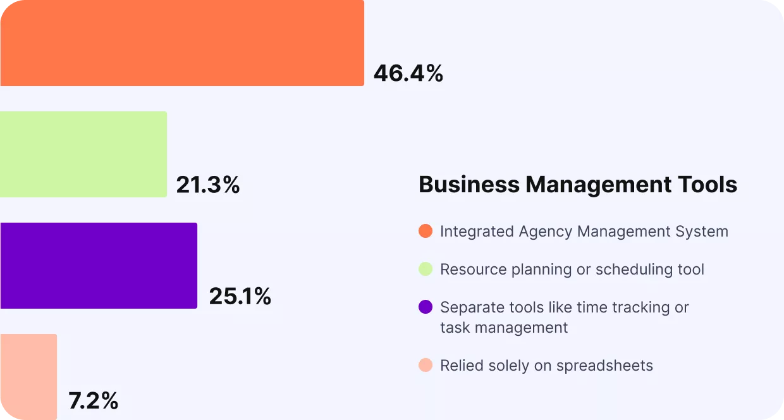Click 'Relied solely on spreadsheets' legend text
The width and height of the screenshot is (784, 420).
(546, 366)
